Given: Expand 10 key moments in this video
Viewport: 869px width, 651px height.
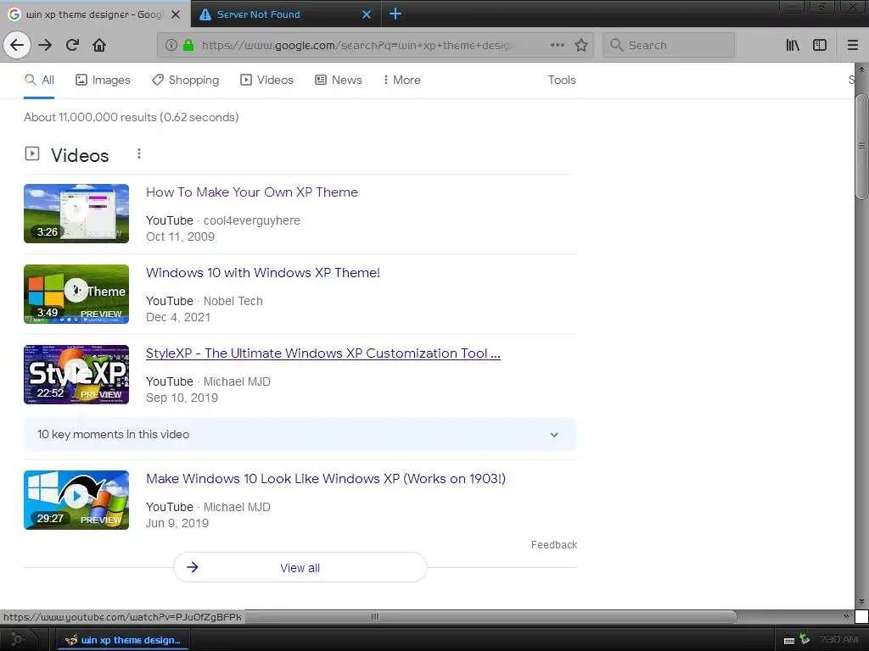Looking at the screenshot, I should (x=300, y=435).
